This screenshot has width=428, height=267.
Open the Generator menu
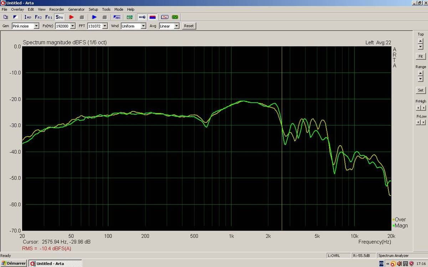pos(76,9)
